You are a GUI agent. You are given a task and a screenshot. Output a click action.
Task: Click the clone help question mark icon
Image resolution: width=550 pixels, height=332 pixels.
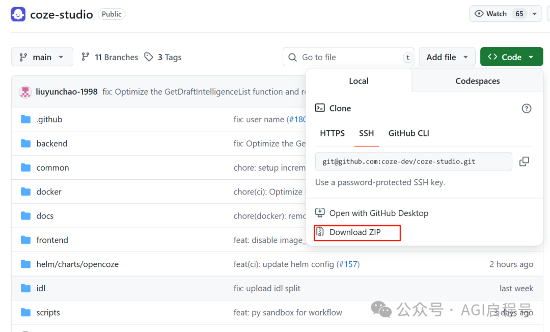point(526,108)
